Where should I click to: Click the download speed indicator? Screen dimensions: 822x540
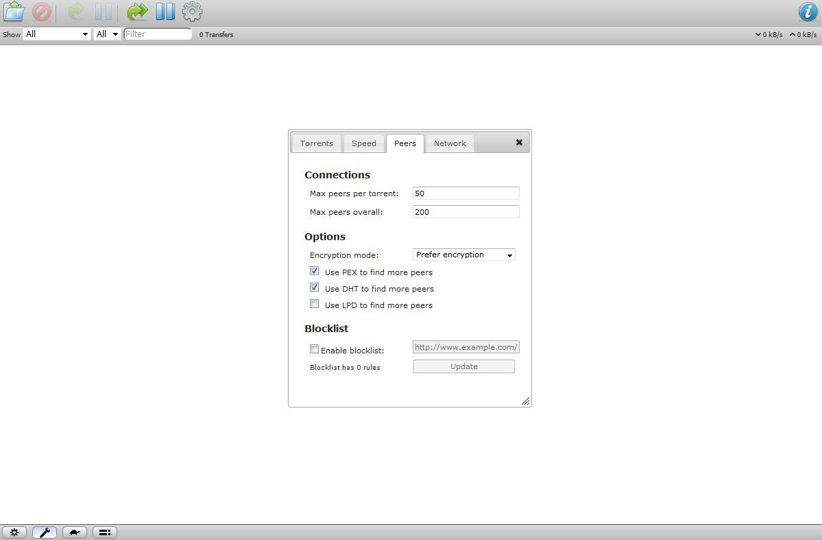769,34
